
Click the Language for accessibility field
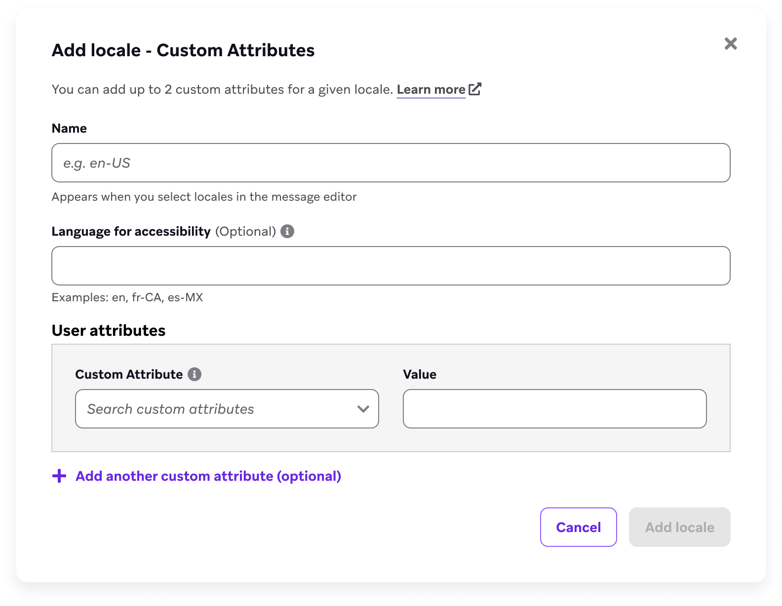pyautogui.click(x=391, y=266)
